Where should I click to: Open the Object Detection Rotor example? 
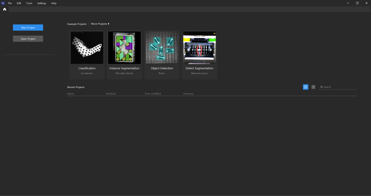click(162, 48)
